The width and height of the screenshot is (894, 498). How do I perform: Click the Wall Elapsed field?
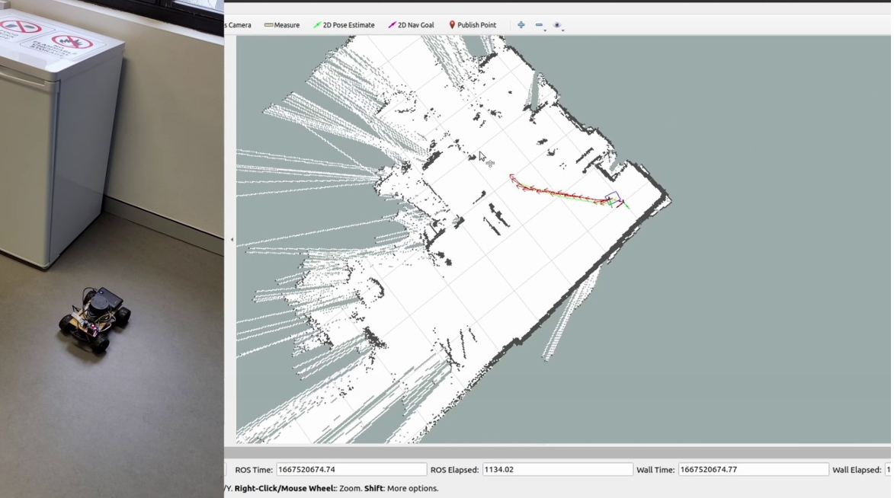click(x=888, y=470)
